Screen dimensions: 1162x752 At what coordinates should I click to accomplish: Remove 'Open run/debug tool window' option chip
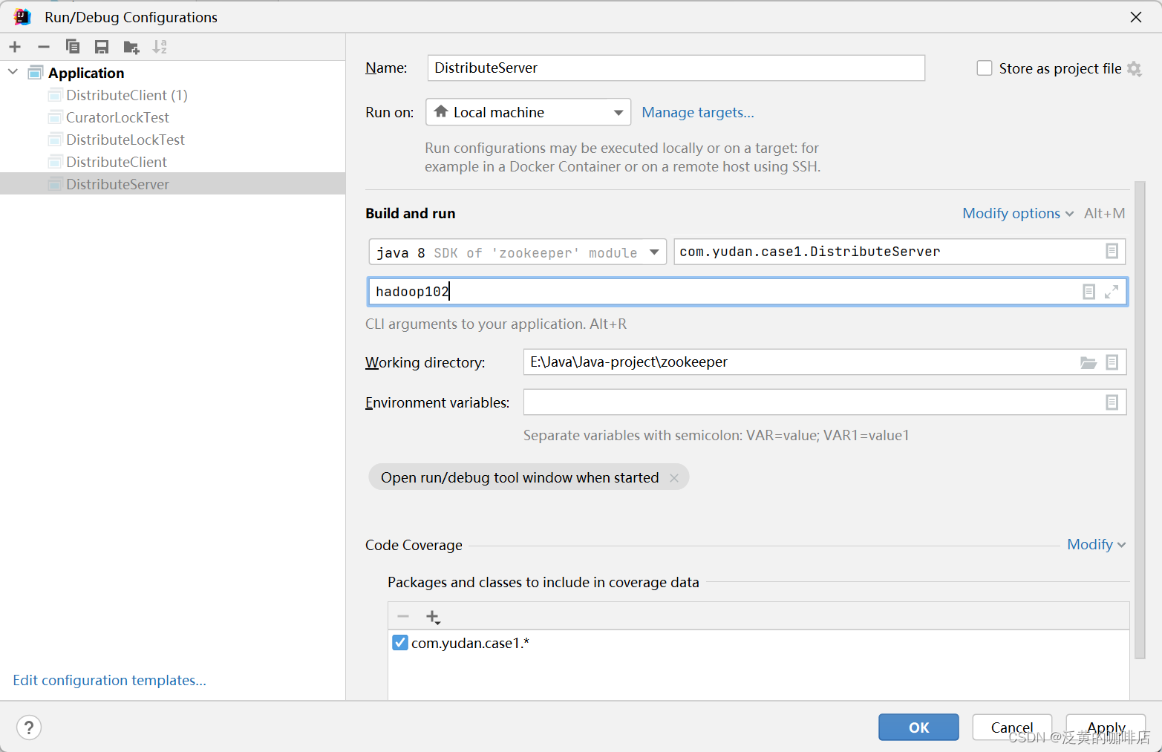tap(674, 478)
